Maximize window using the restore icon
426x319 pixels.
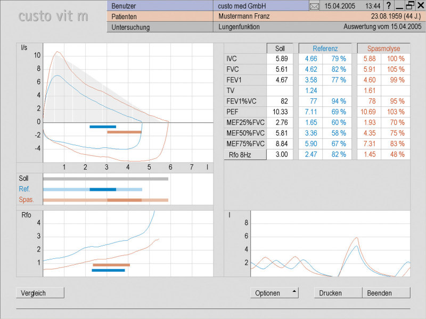(409, 6)
